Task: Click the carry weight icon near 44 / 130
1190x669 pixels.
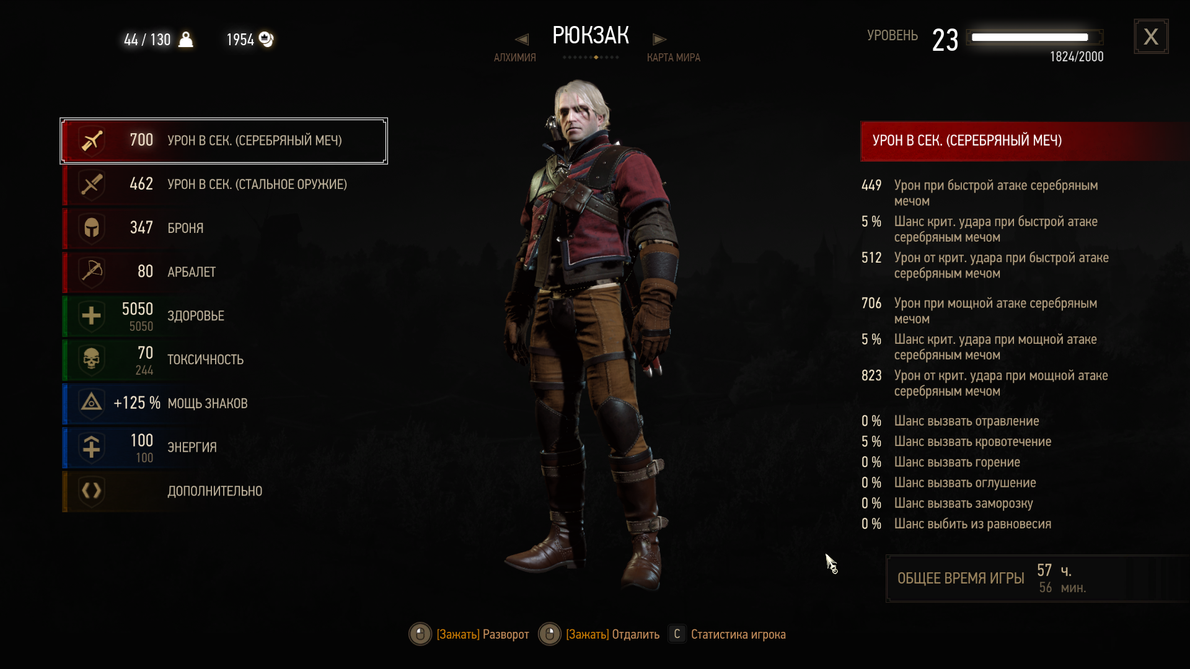Action: pos(185,40)
